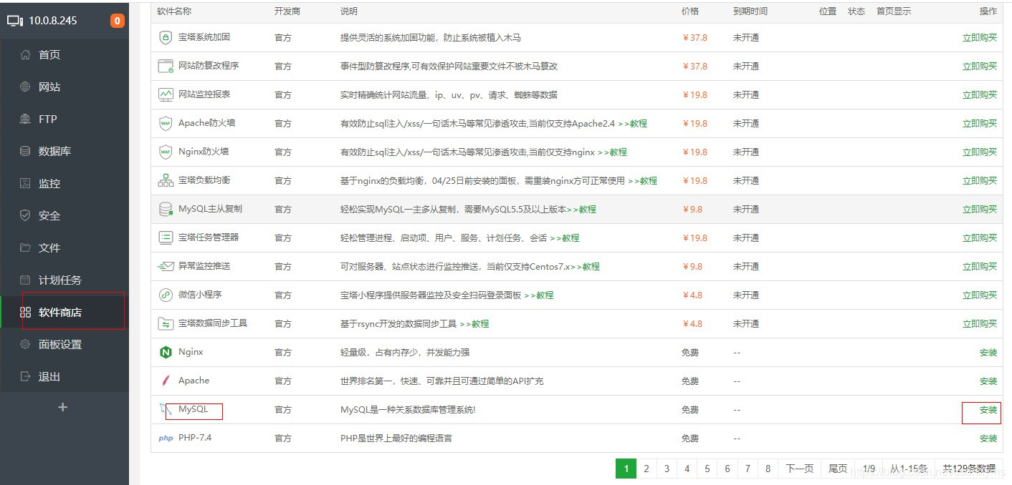Click 立即购买 for 宝塔系统加固
Viewport: 1012px width, 485px height.
(980, 37)
